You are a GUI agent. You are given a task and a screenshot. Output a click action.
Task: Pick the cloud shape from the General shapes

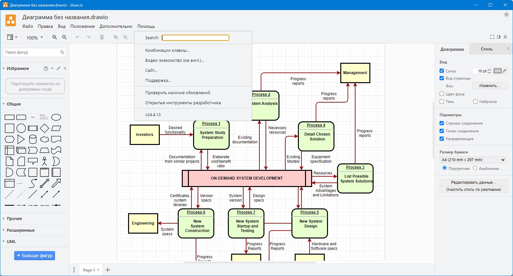click(44, 139)
